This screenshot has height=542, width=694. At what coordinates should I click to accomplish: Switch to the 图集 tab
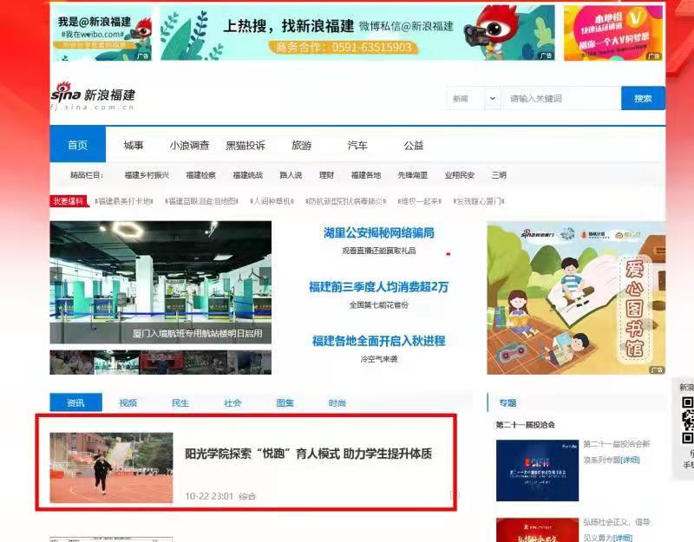(x=285, y=402)
